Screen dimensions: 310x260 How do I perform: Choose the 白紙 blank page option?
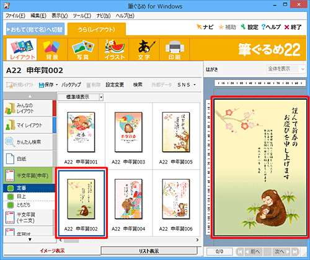28,158
